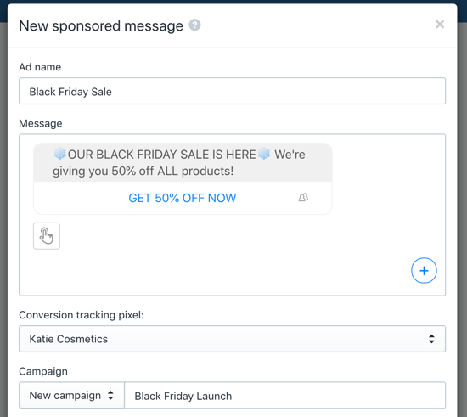Add a new message block with plus icon

click(424, 270)
